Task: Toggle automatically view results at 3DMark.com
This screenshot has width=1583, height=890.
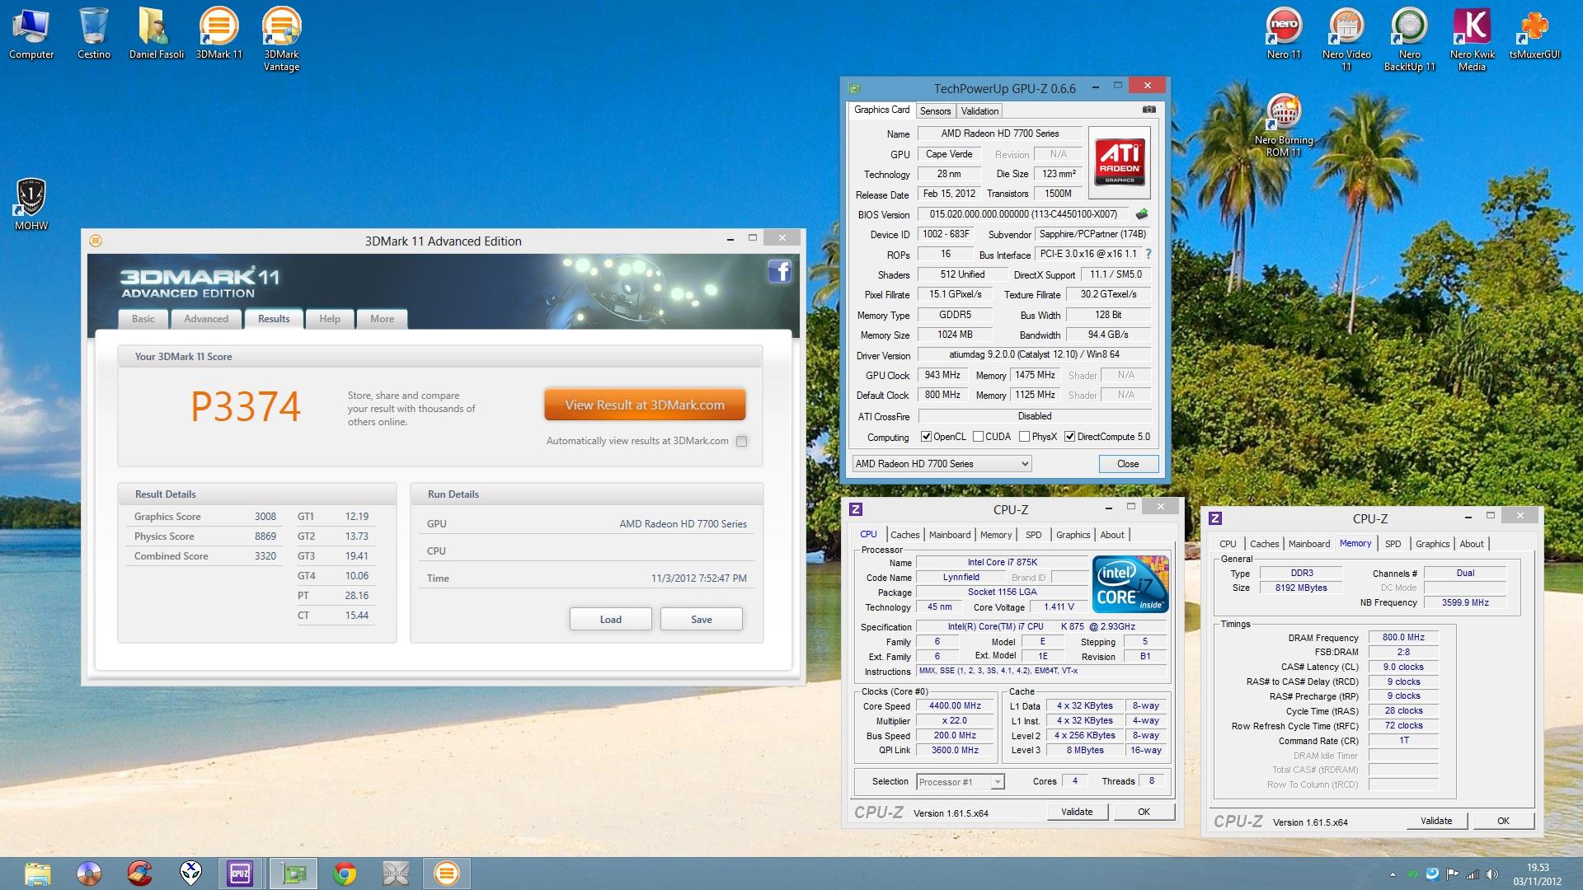Action: 741,441
